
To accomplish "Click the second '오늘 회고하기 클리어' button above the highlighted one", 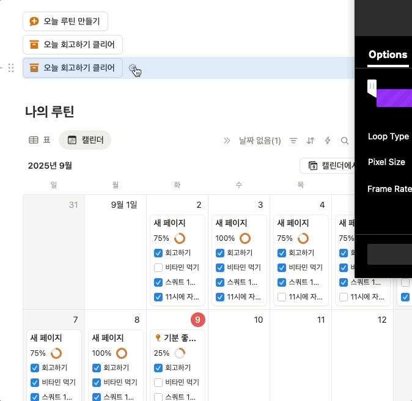I will click(73, 45).
